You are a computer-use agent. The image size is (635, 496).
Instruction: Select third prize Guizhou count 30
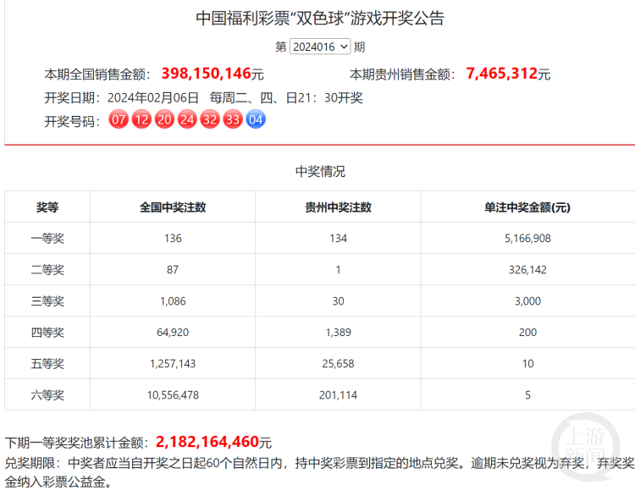coord(338,301)
